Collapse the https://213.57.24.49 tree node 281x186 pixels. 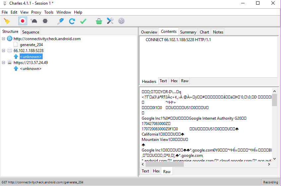pyautogui.click(x=4, y=63)
